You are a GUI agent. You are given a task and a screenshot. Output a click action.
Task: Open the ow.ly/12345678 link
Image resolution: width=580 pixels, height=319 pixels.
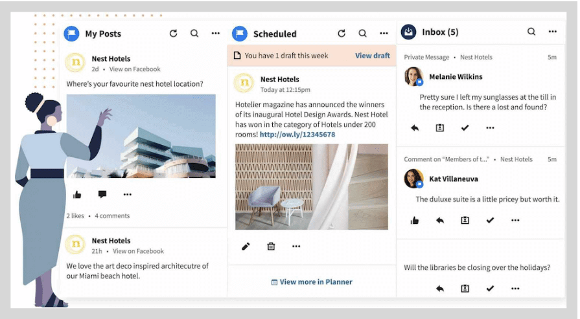coord(297,135)
